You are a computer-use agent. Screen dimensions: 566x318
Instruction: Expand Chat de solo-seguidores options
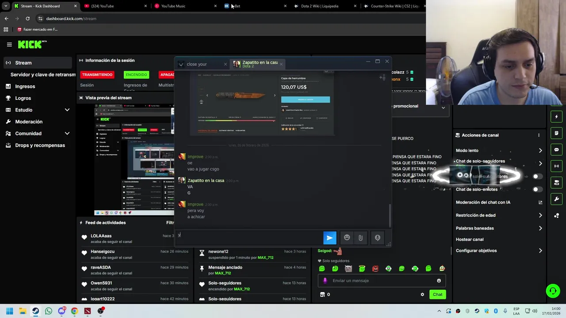point(540,163)
